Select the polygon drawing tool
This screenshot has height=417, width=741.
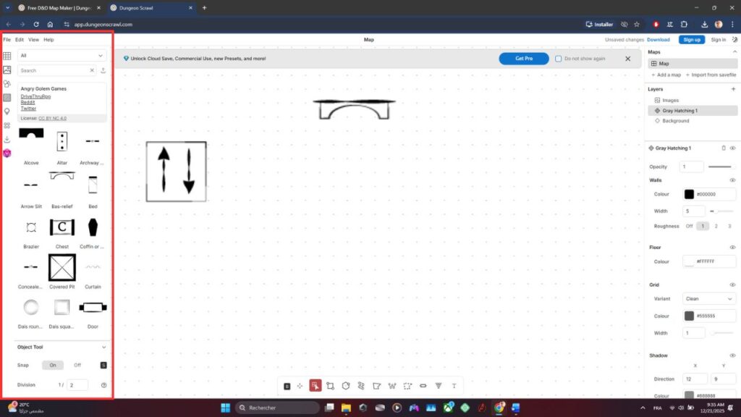click(346, 386)
